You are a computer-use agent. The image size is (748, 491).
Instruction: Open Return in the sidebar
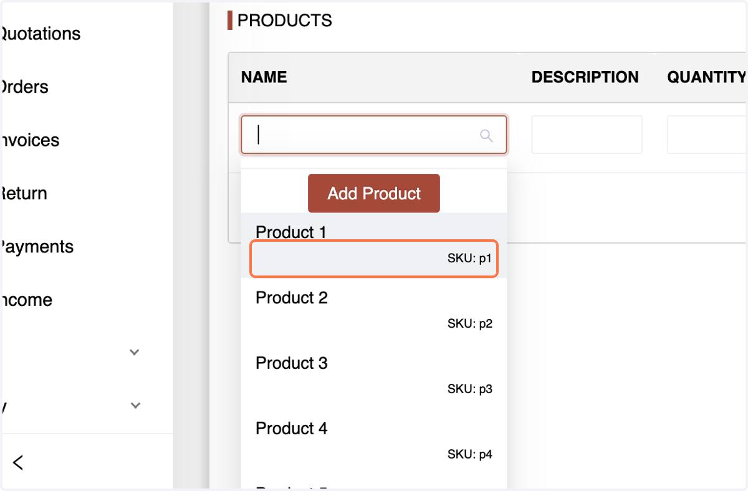pos(24,193)
